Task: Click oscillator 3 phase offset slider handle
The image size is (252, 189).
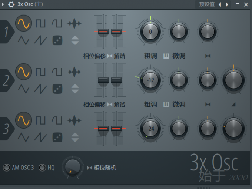Action: 103,129
